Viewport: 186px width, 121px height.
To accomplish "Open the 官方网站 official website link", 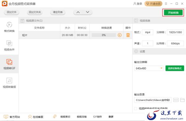I will [15, 117].
